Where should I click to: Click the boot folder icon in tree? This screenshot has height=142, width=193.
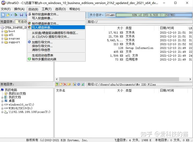click(x=6, y=31)
